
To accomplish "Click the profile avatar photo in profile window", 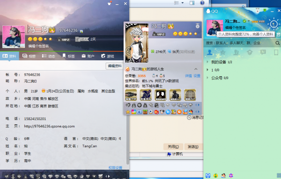I will click(14, 36).
